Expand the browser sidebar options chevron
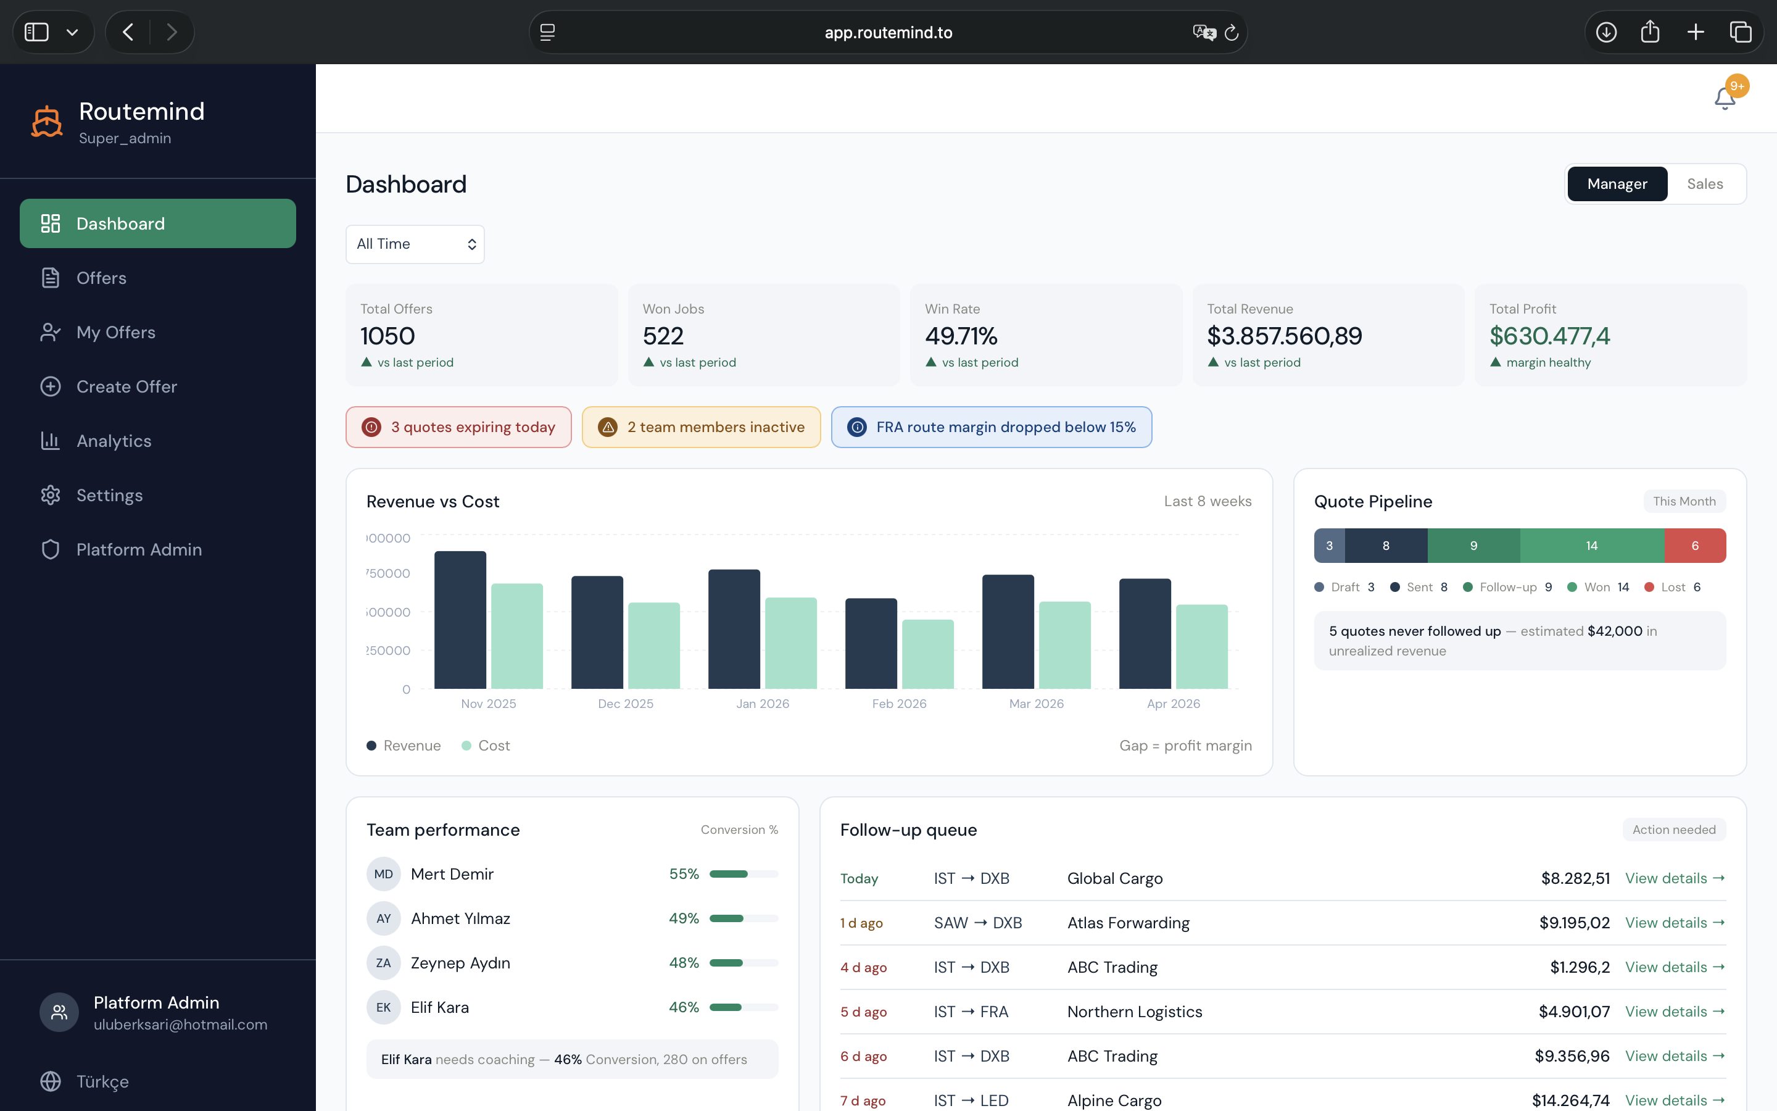Image resolution: width=1777 pixels, height=1111 pixels. click(x=72, y=32)
